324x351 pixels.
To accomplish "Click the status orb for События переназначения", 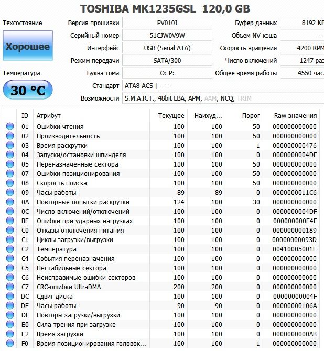I will click(10, 258).
